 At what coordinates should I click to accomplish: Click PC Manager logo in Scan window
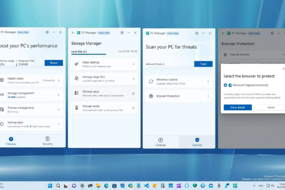[147, 33]
